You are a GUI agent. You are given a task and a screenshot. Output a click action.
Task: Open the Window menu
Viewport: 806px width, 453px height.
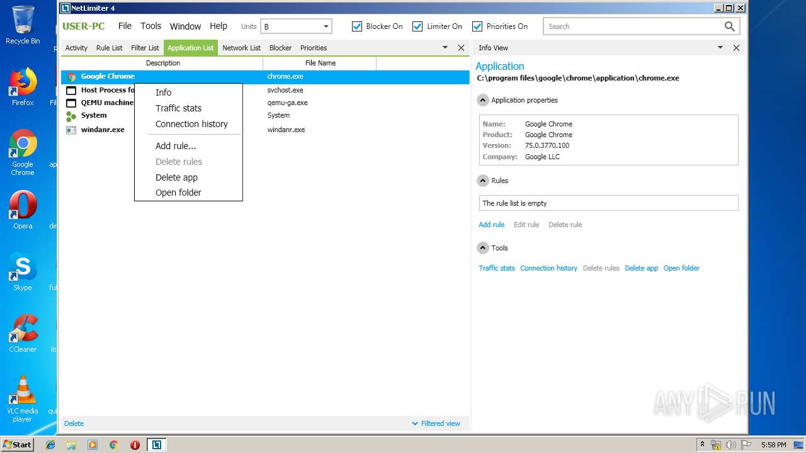pos(185,26)
